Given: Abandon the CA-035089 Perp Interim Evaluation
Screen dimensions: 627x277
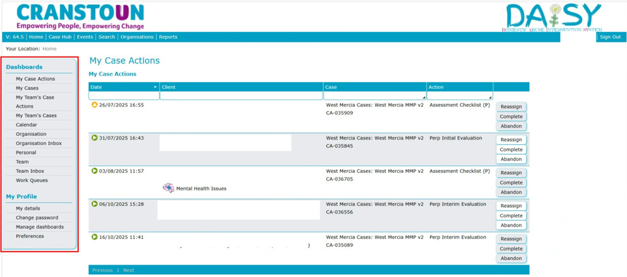Looking at the screenshot, I should pyautogui.click(x=511, y=259).
